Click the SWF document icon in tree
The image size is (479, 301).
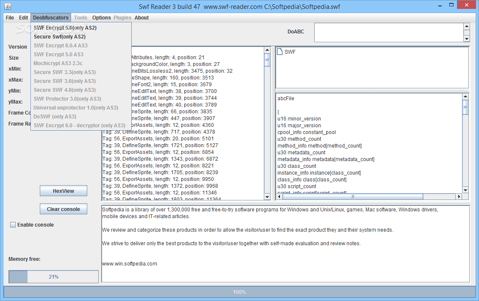point(280,52)
